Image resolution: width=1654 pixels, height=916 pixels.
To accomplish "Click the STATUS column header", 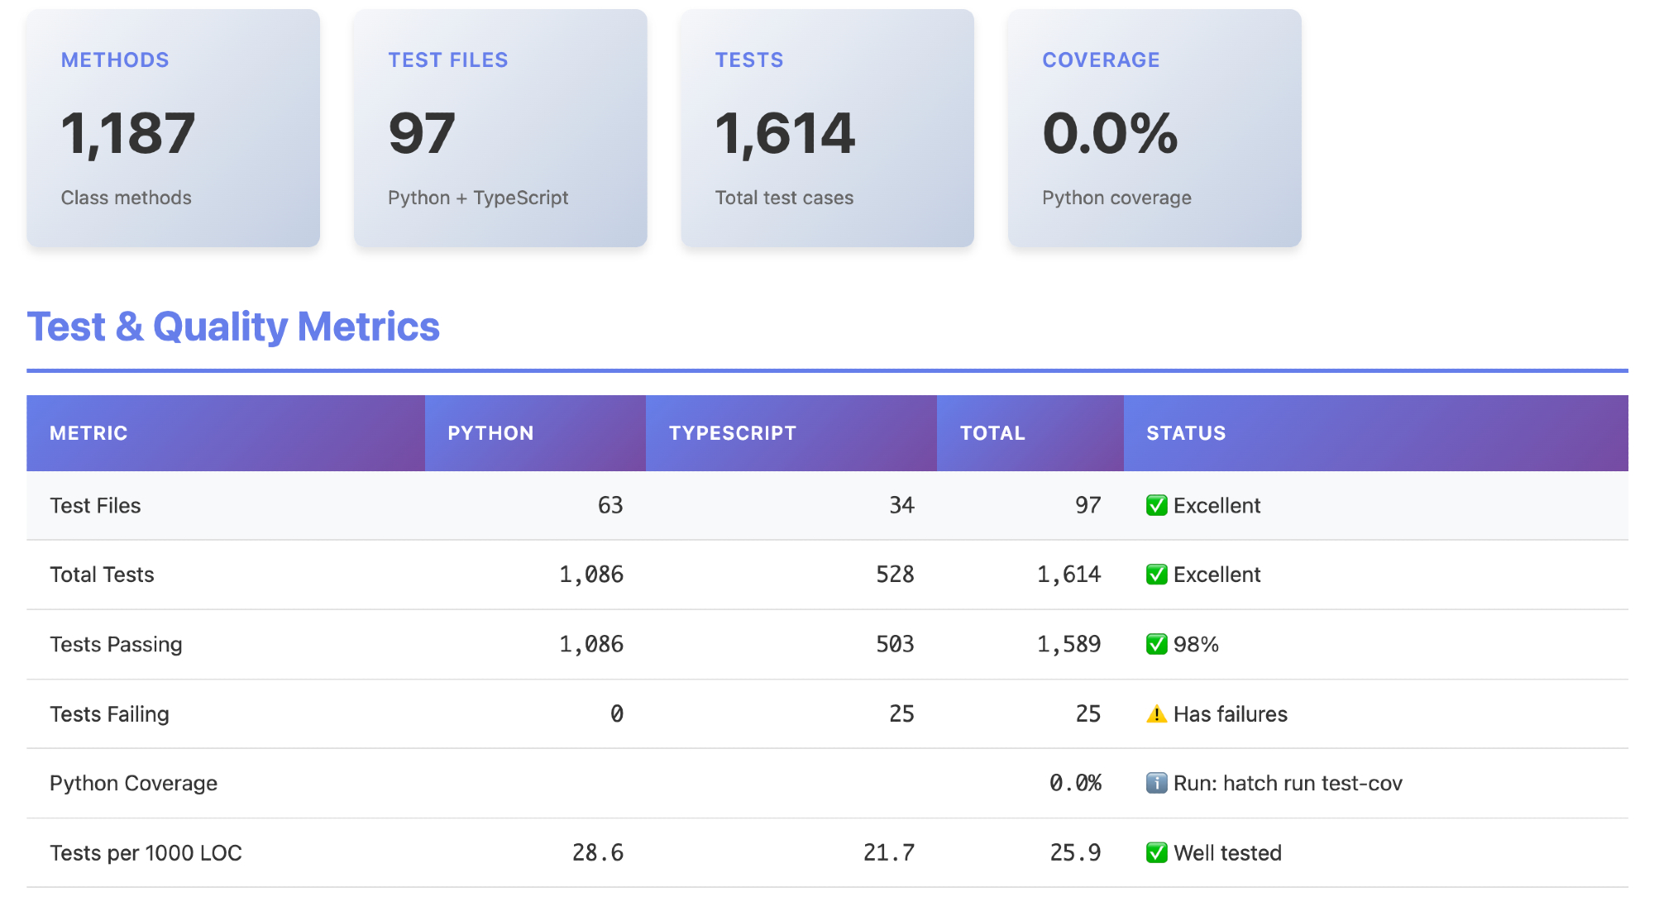I will click(1186, 433).
